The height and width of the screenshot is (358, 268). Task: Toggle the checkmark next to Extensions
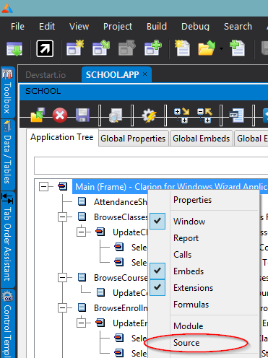tap(157, 287)
